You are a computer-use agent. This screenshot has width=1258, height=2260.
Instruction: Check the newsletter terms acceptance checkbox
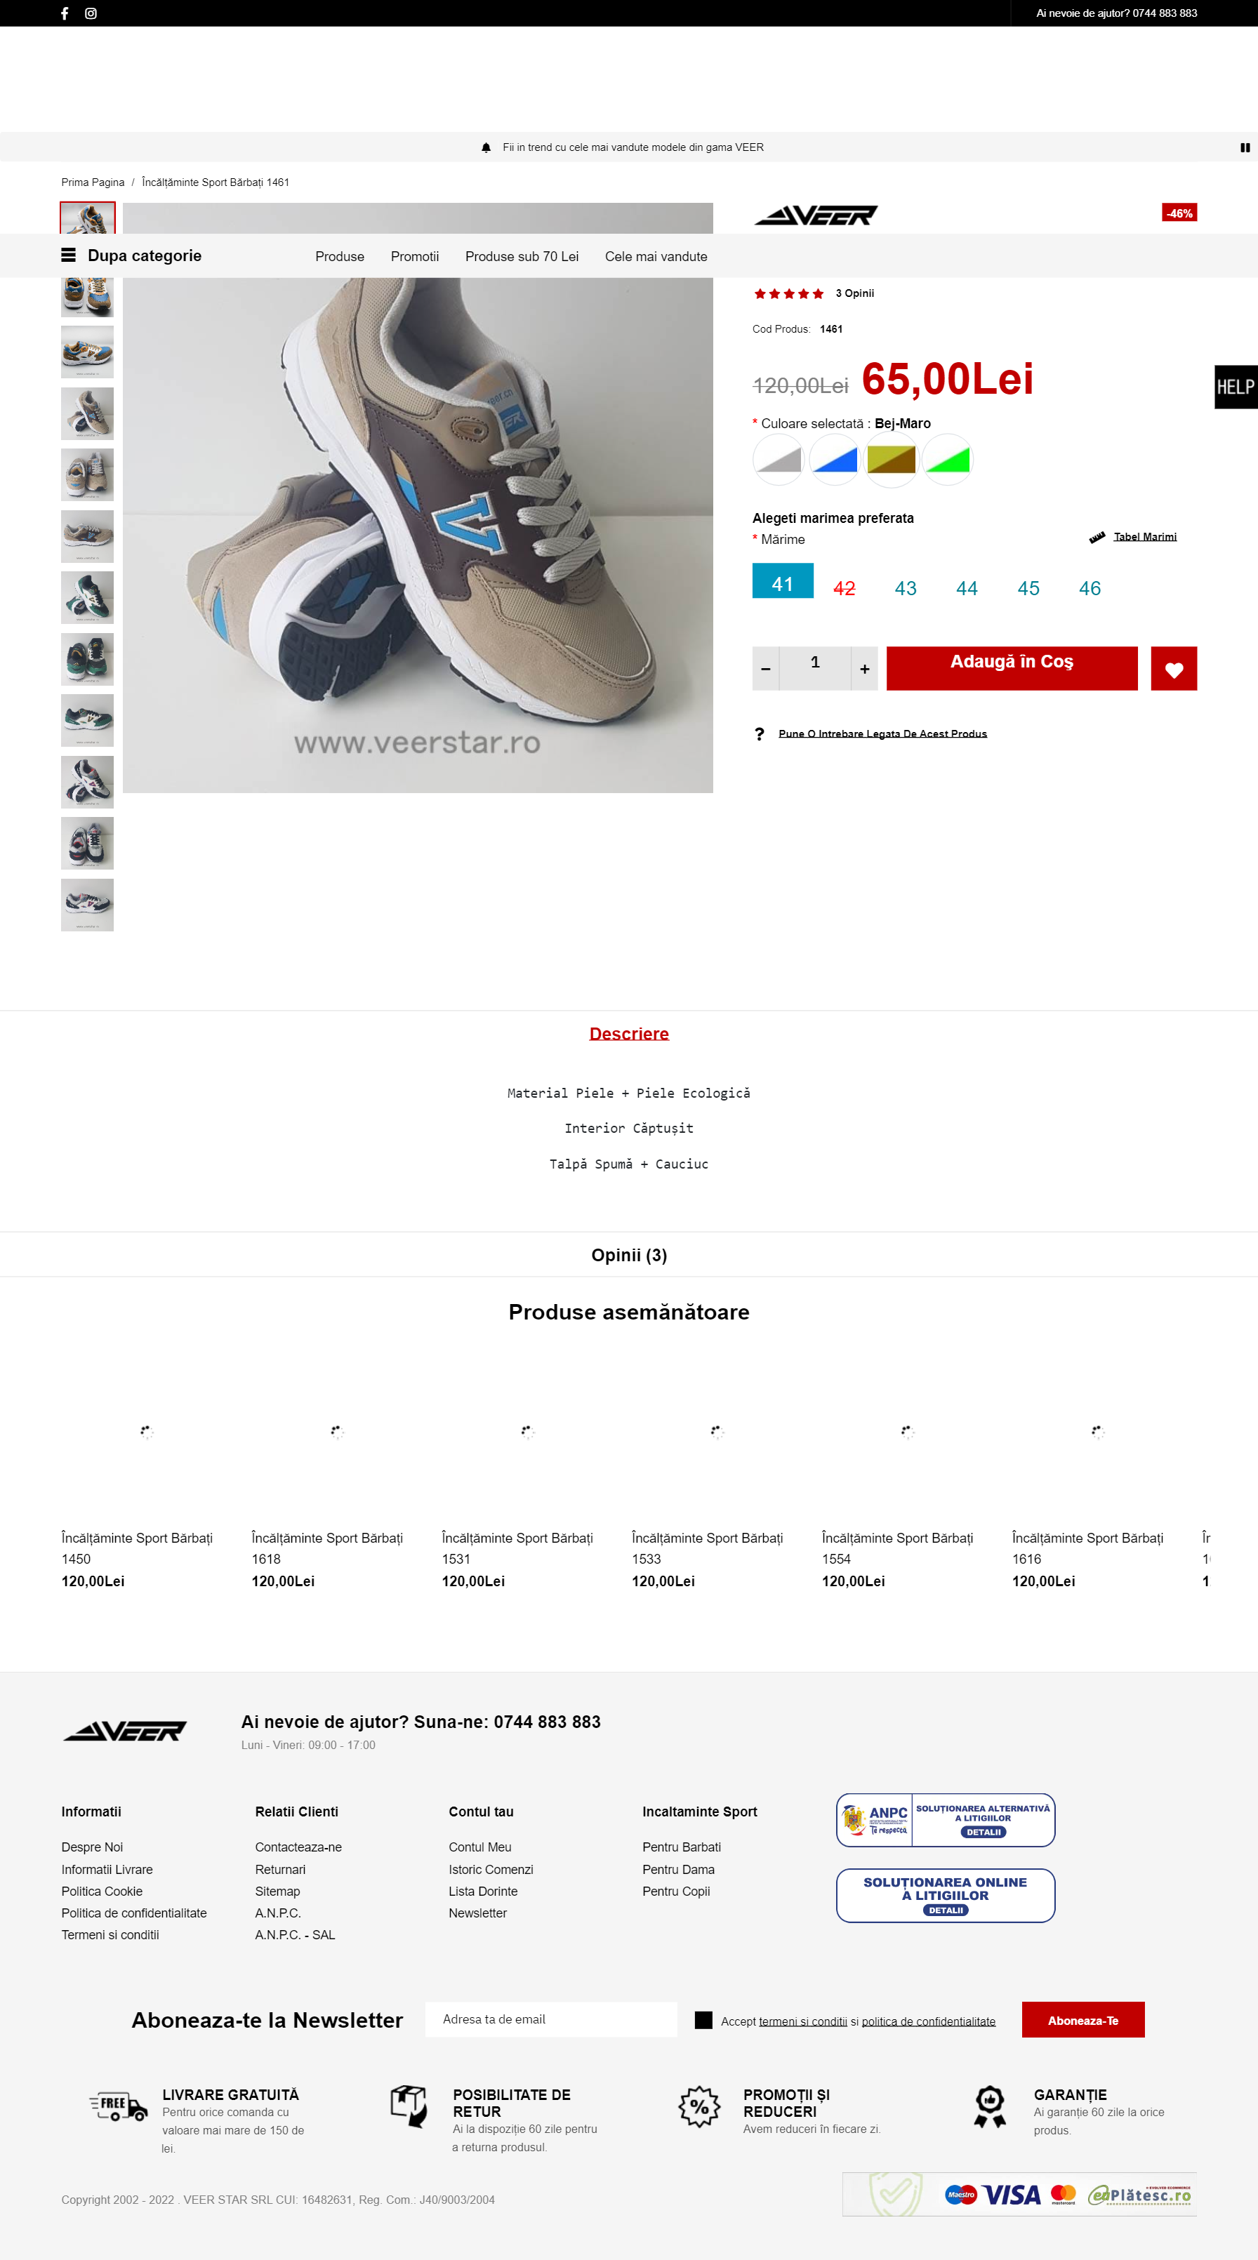click(x=703, y=2021)
